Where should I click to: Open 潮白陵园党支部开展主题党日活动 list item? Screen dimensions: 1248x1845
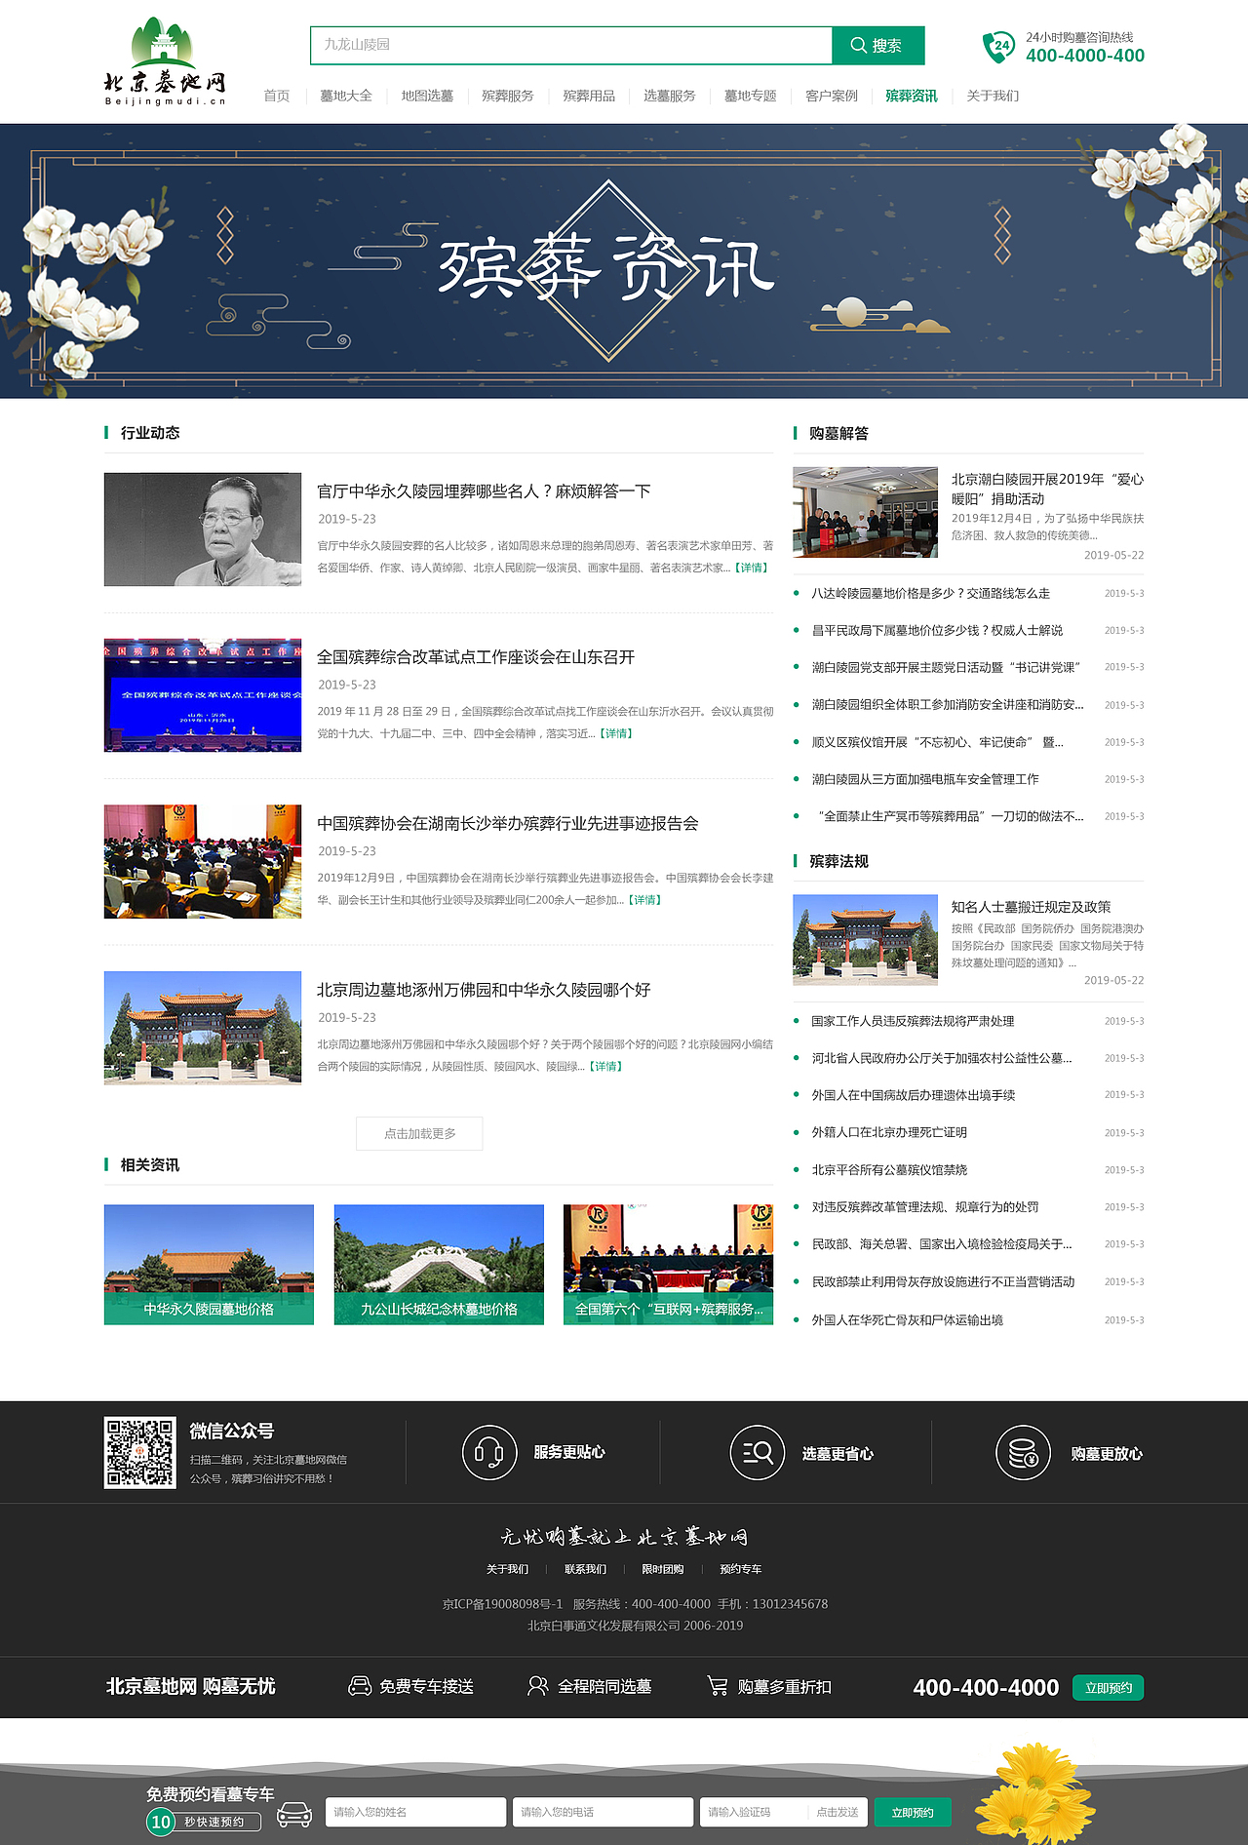pyautogui.click(x=947, y=667)
